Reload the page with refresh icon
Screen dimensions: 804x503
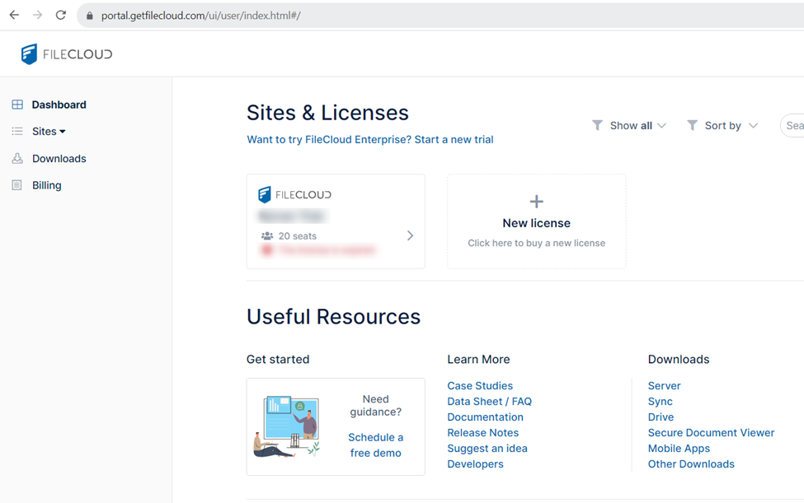tap(61, 16)
